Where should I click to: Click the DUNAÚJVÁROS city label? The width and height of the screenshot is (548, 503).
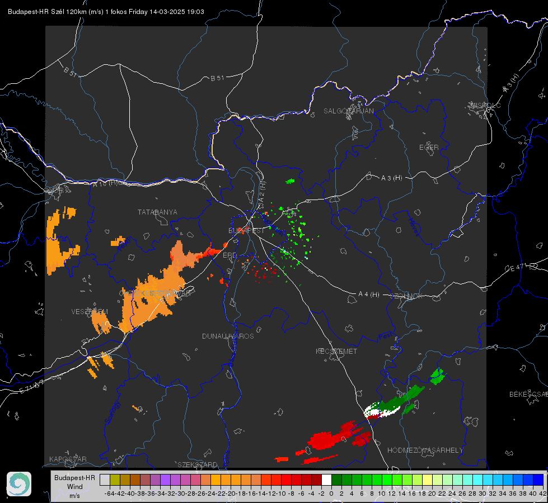point(228,336)
